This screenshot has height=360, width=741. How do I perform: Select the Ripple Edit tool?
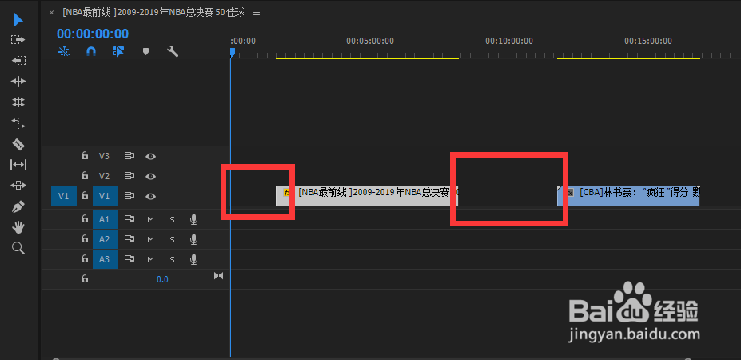18,82
